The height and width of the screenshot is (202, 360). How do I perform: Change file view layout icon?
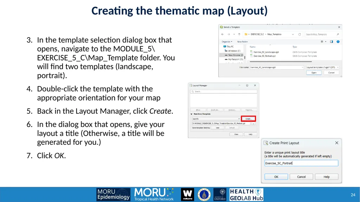click(322, 41)
